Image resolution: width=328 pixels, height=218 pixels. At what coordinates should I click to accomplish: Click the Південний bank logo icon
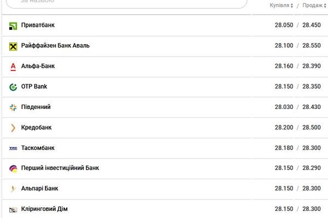coord(13,107)
